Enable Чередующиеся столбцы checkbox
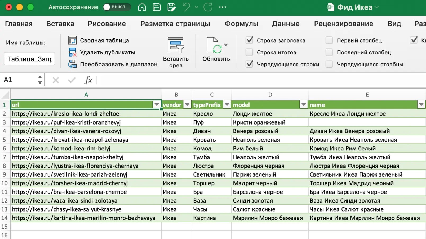 [329, 64]
